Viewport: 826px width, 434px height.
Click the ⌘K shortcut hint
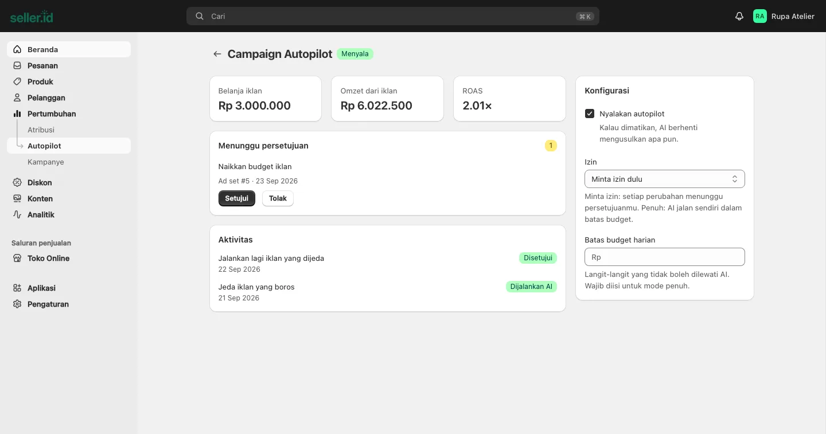click(x=585, y=17)
